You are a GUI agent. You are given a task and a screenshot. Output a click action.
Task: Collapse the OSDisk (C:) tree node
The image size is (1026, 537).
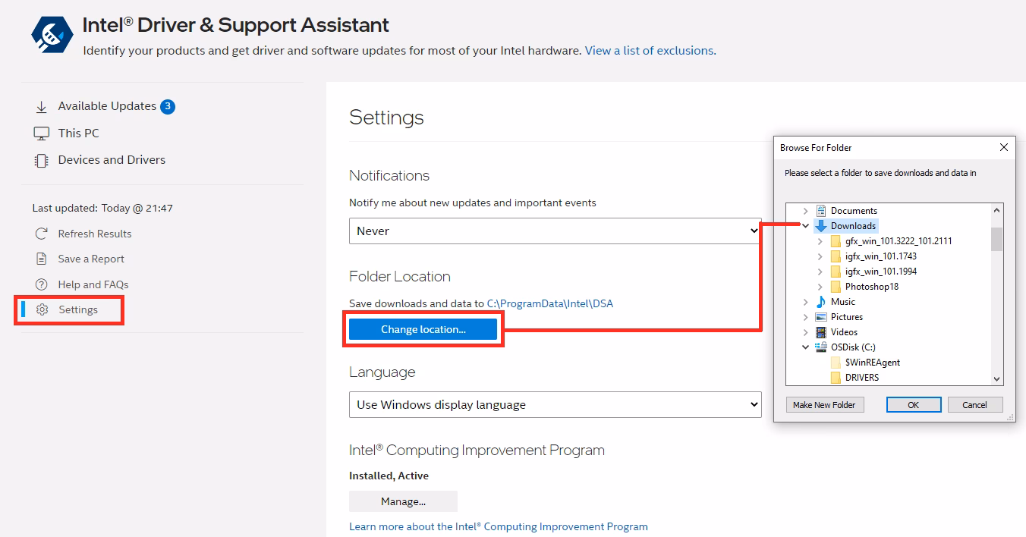click(806, 347)
